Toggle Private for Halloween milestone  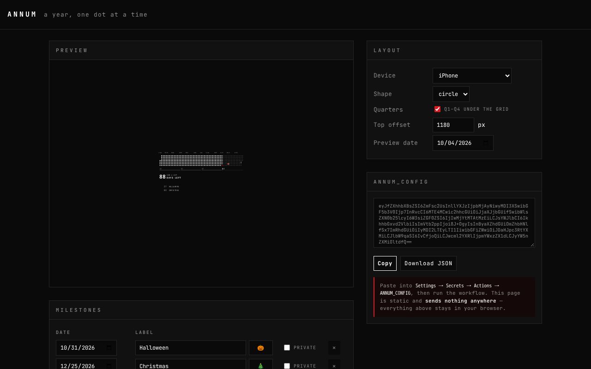click(287, 347)
